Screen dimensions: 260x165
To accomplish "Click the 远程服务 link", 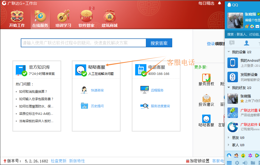I will 157,90.
